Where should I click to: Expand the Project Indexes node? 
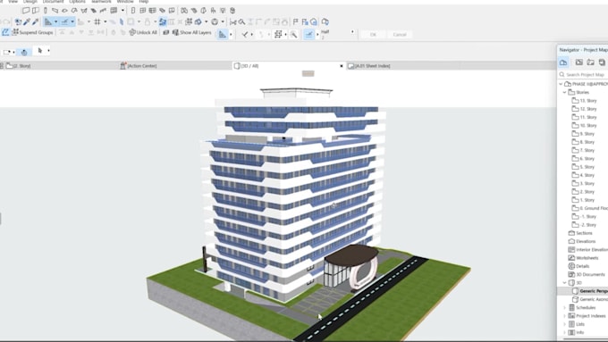pyautogui.click(x=564, y=316)
